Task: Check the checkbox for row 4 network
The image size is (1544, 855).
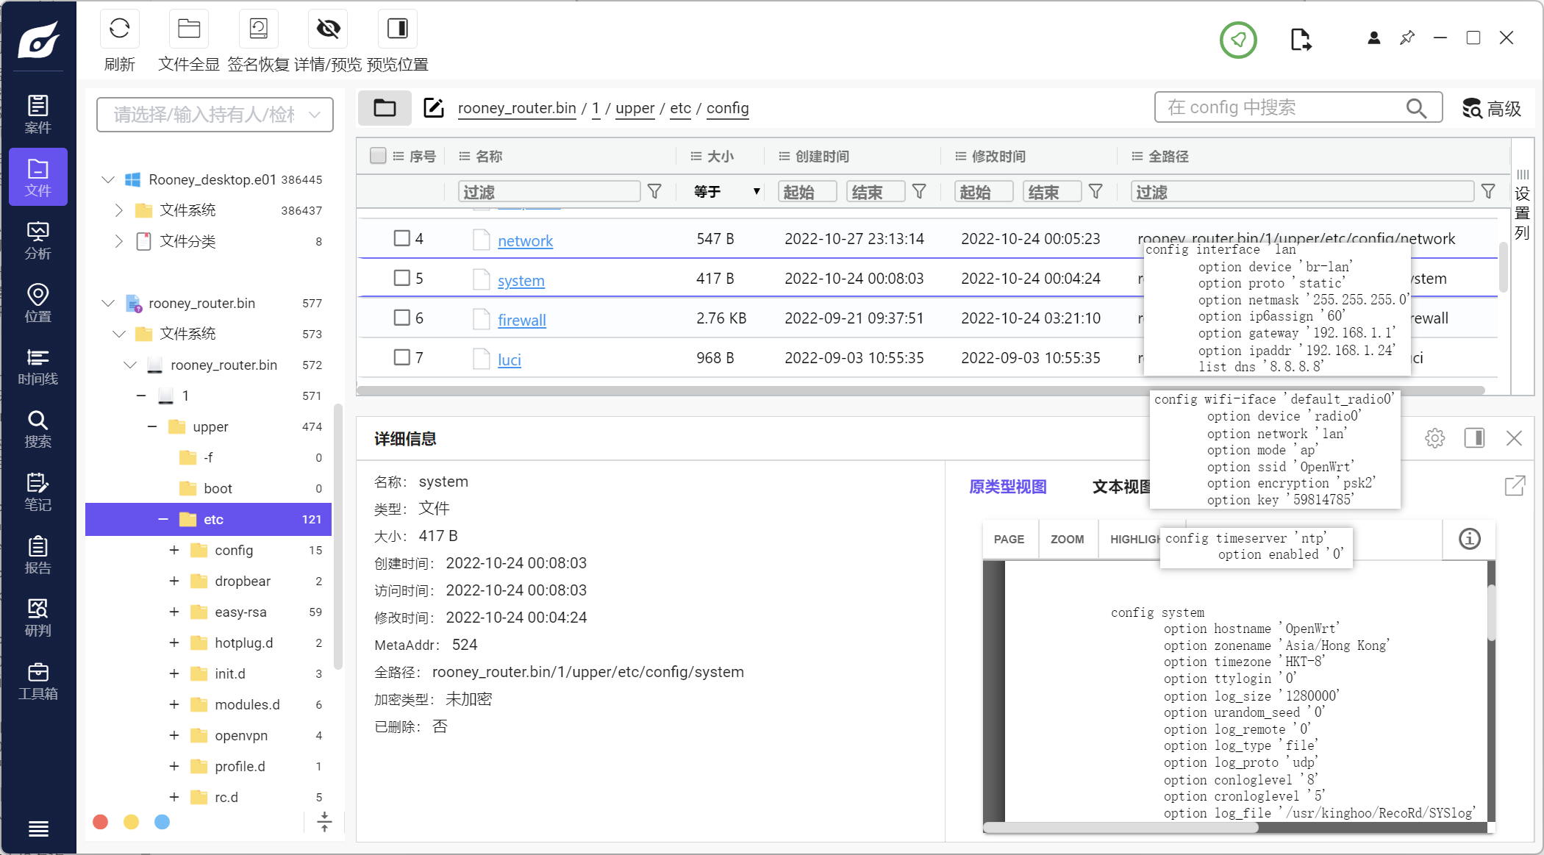Action: click(x=401, y=238)
